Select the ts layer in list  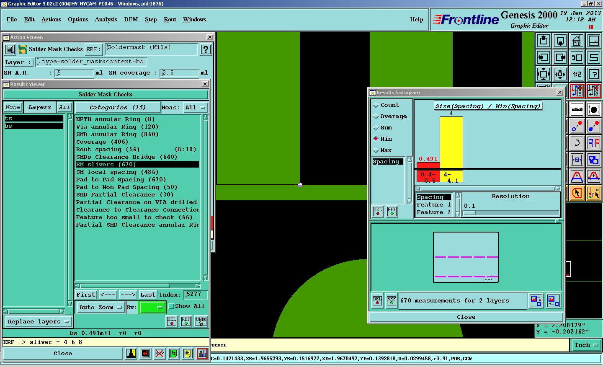(x=33, y=119)
